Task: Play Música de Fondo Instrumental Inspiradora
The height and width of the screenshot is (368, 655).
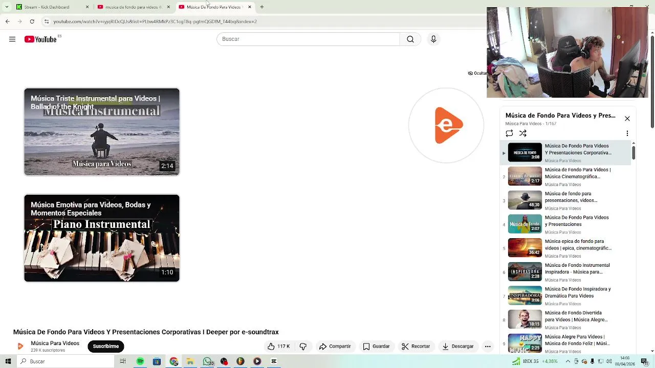Action: click(565, 272)
